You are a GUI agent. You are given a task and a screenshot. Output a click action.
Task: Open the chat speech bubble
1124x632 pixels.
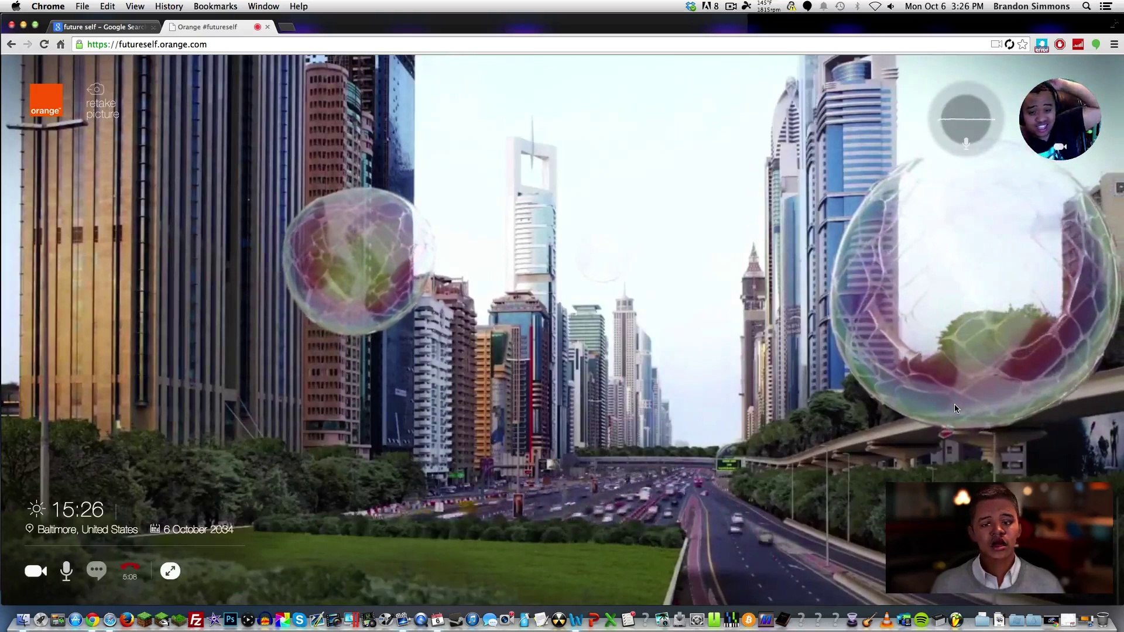point(97,570)
